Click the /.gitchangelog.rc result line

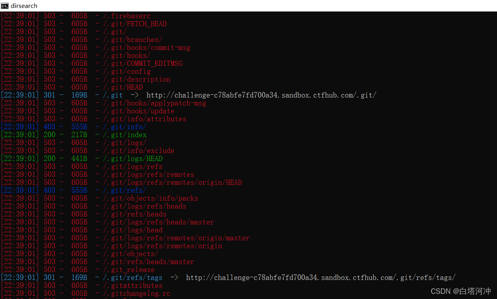(137, 293)
